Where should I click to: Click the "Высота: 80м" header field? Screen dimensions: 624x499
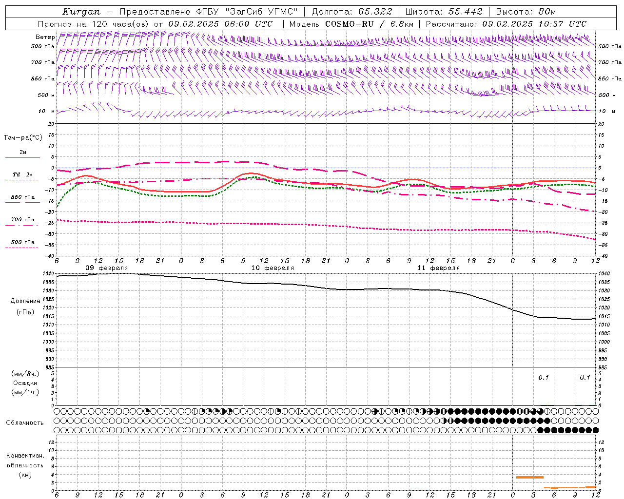tap(526, 12)
